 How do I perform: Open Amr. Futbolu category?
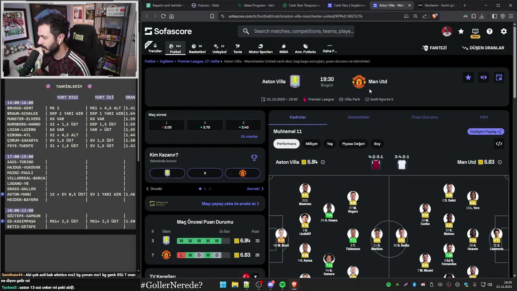[305, 48]
